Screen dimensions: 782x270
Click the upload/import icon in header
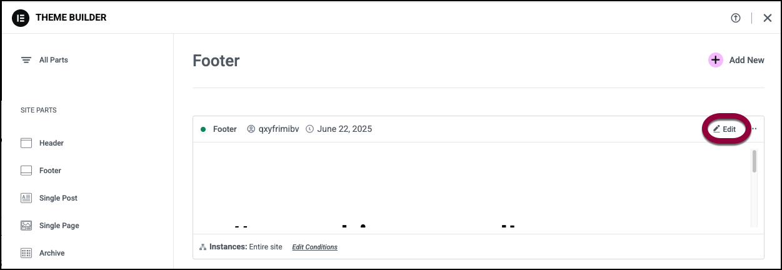click(x=735, y=18)
